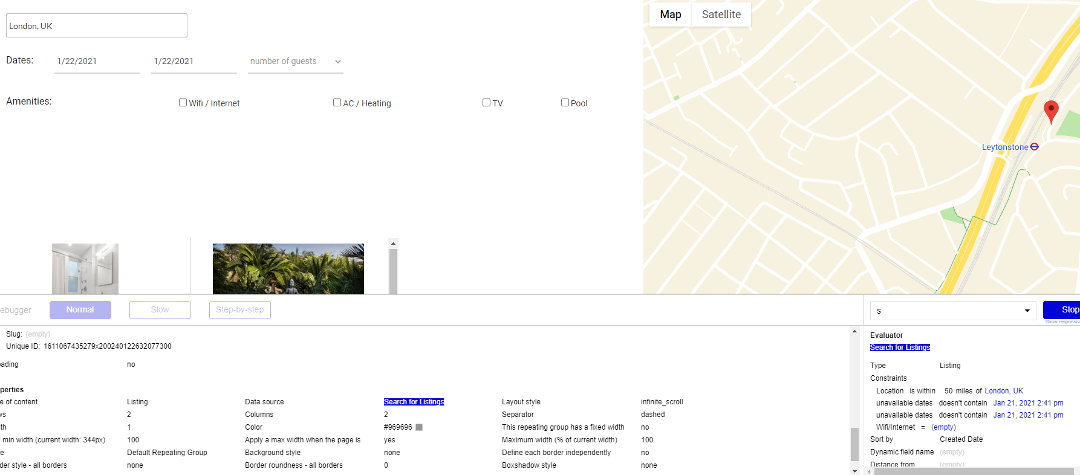Enable the Pool amenity checkbox
The height and width of the screenshot is (475, 1080).
565,103
